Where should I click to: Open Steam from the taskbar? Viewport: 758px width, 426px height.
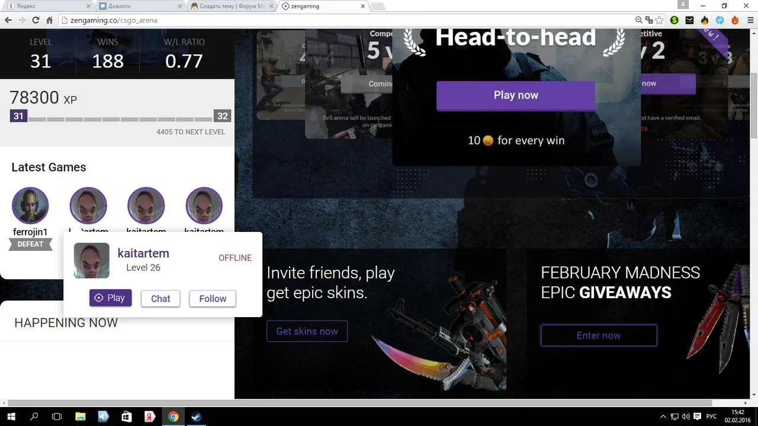(x=196, y=417)
